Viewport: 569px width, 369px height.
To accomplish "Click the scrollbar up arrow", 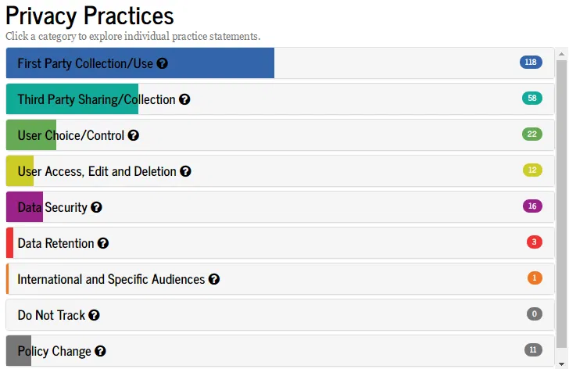I will [x=561, y=53].
